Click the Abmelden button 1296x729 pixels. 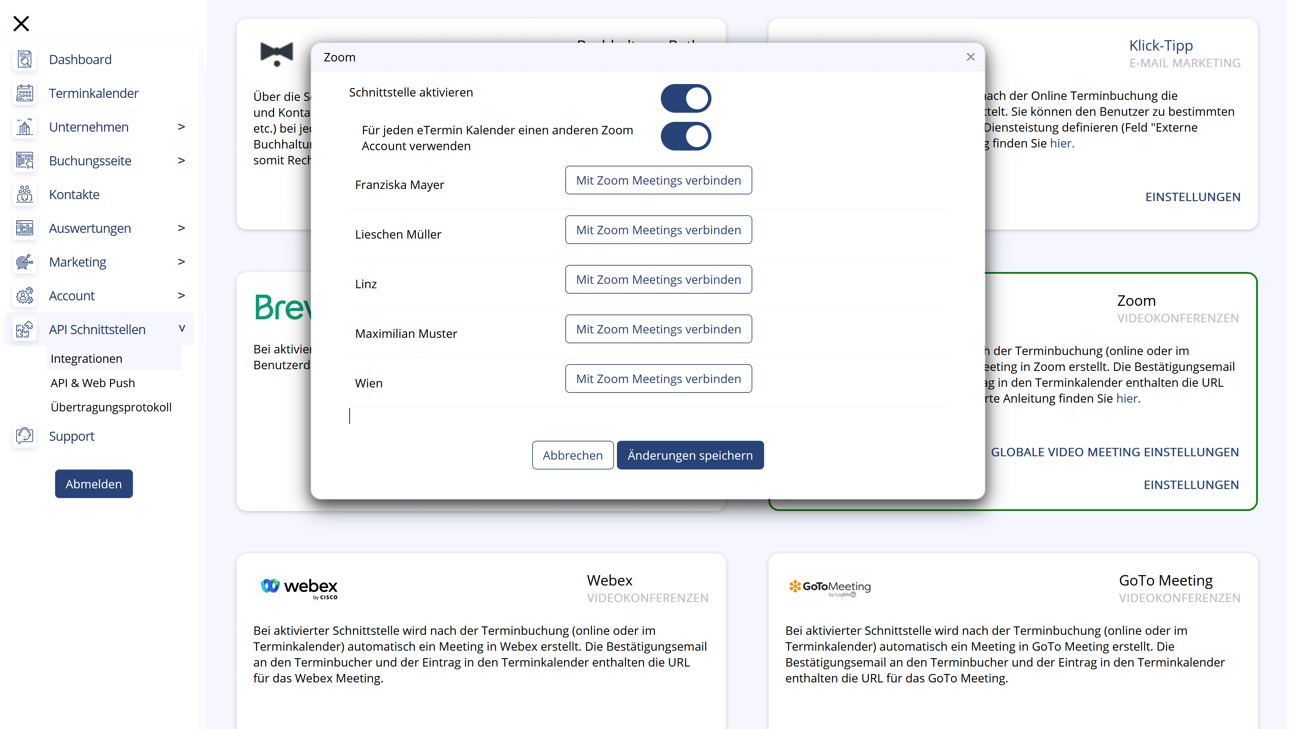tap(93, 484)
